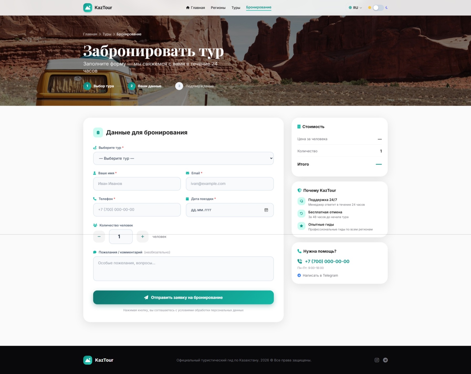Screen dimensions: 471x374
Task: Open calendar picker icon in date field
Action: click(x=266, y=210)
